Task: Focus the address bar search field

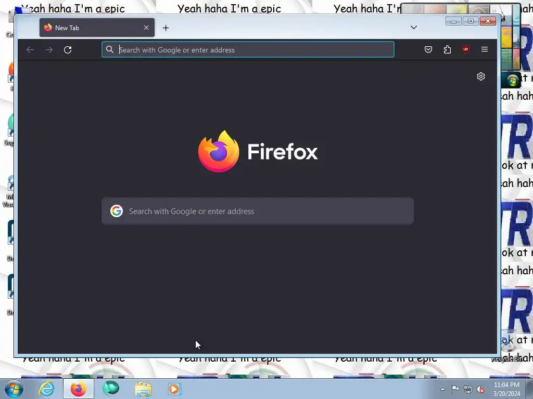Action: (x=248, y=50)
